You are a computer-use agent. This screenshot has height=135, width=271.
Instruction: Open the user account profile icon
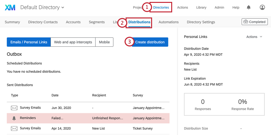pos(262,7)
